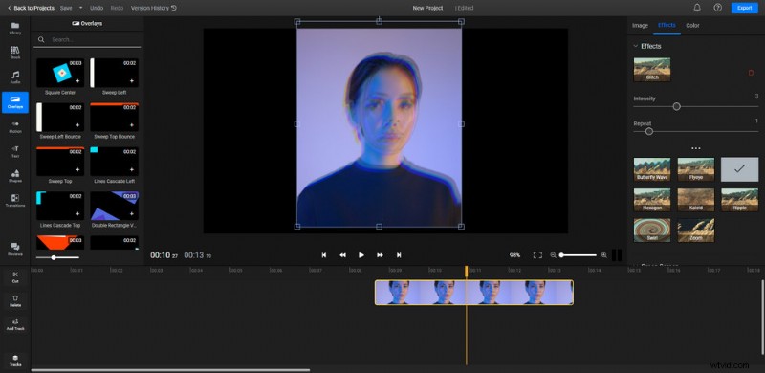Open the Library sidebar panel
This screenshot has width=765, height=373.
coord(15,28)
